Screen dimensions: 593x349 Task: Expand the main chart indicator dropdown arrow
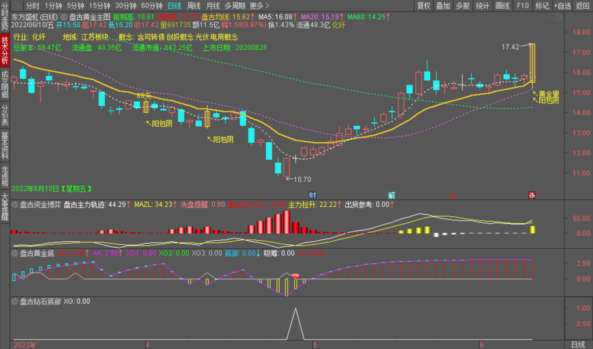click(63, 17)
